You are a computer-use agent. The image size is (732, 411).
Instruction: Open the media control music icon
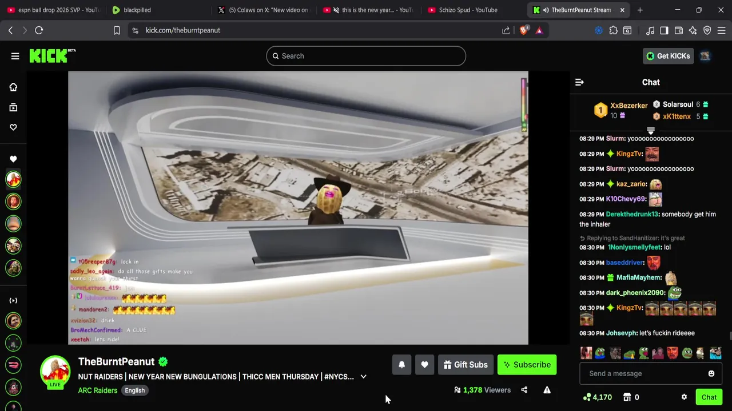click(650, 30)
